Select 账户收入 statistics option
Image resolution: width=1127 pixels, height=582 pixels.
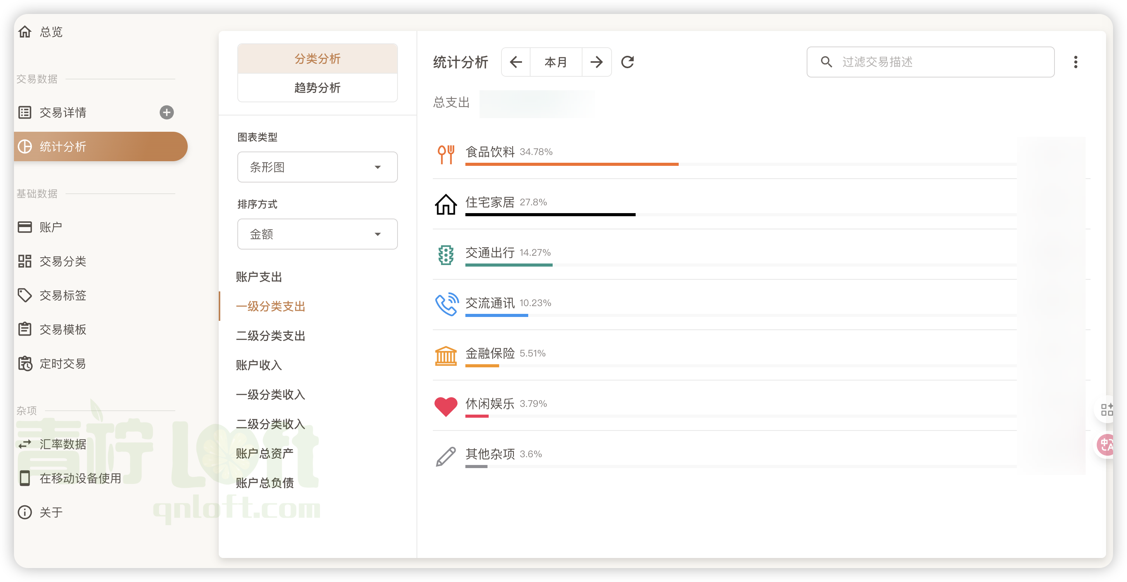[258, 365]
